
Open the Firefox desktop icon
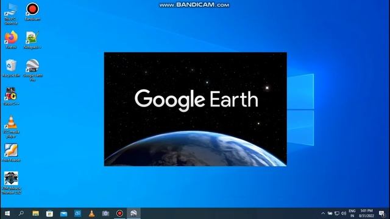[11, 40]
